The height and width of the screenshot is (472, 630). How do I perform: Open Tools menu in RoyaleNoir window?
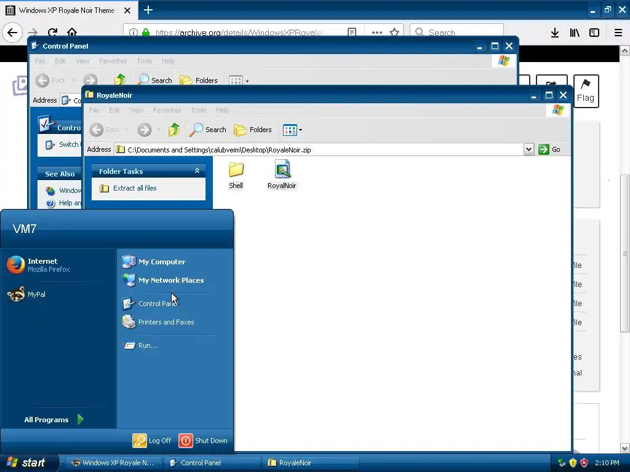(199, 110)
